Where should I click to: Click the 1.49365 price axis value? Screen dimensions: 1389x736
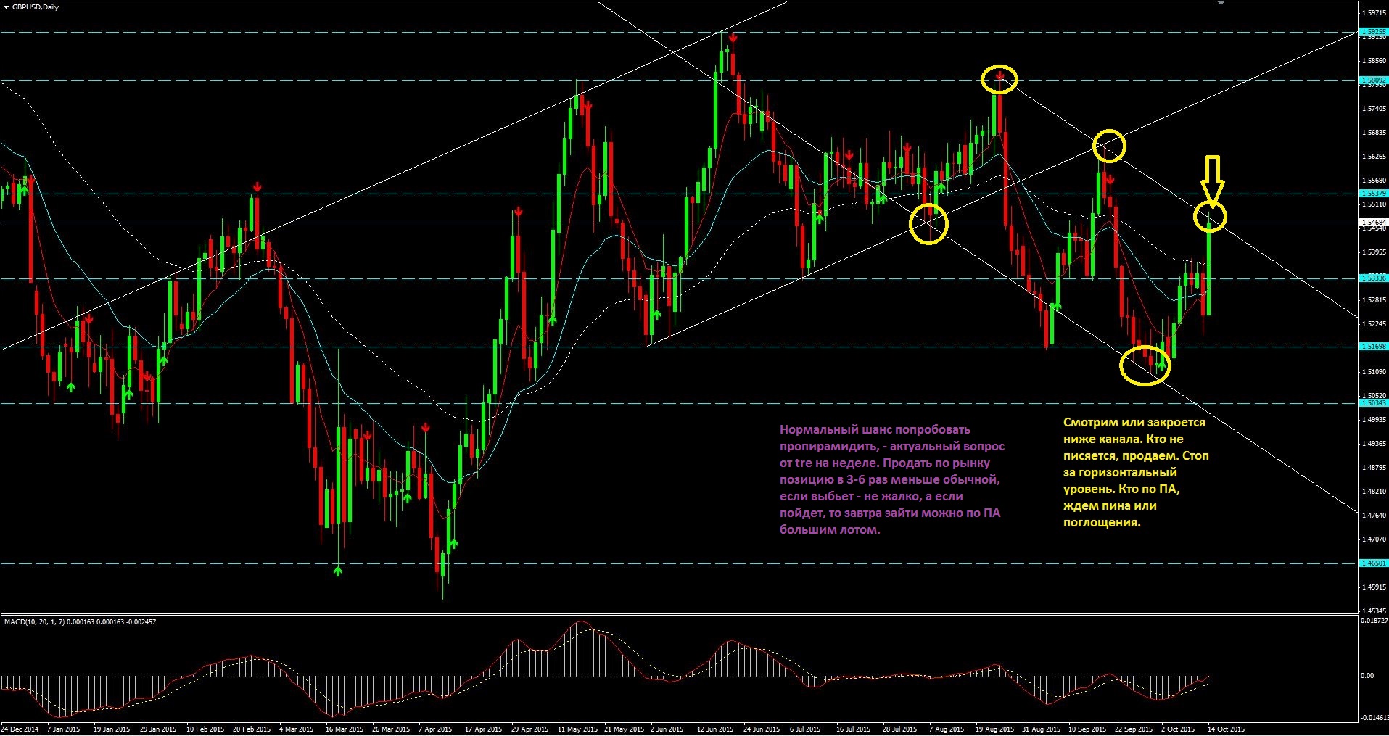tap(1374, 444)
